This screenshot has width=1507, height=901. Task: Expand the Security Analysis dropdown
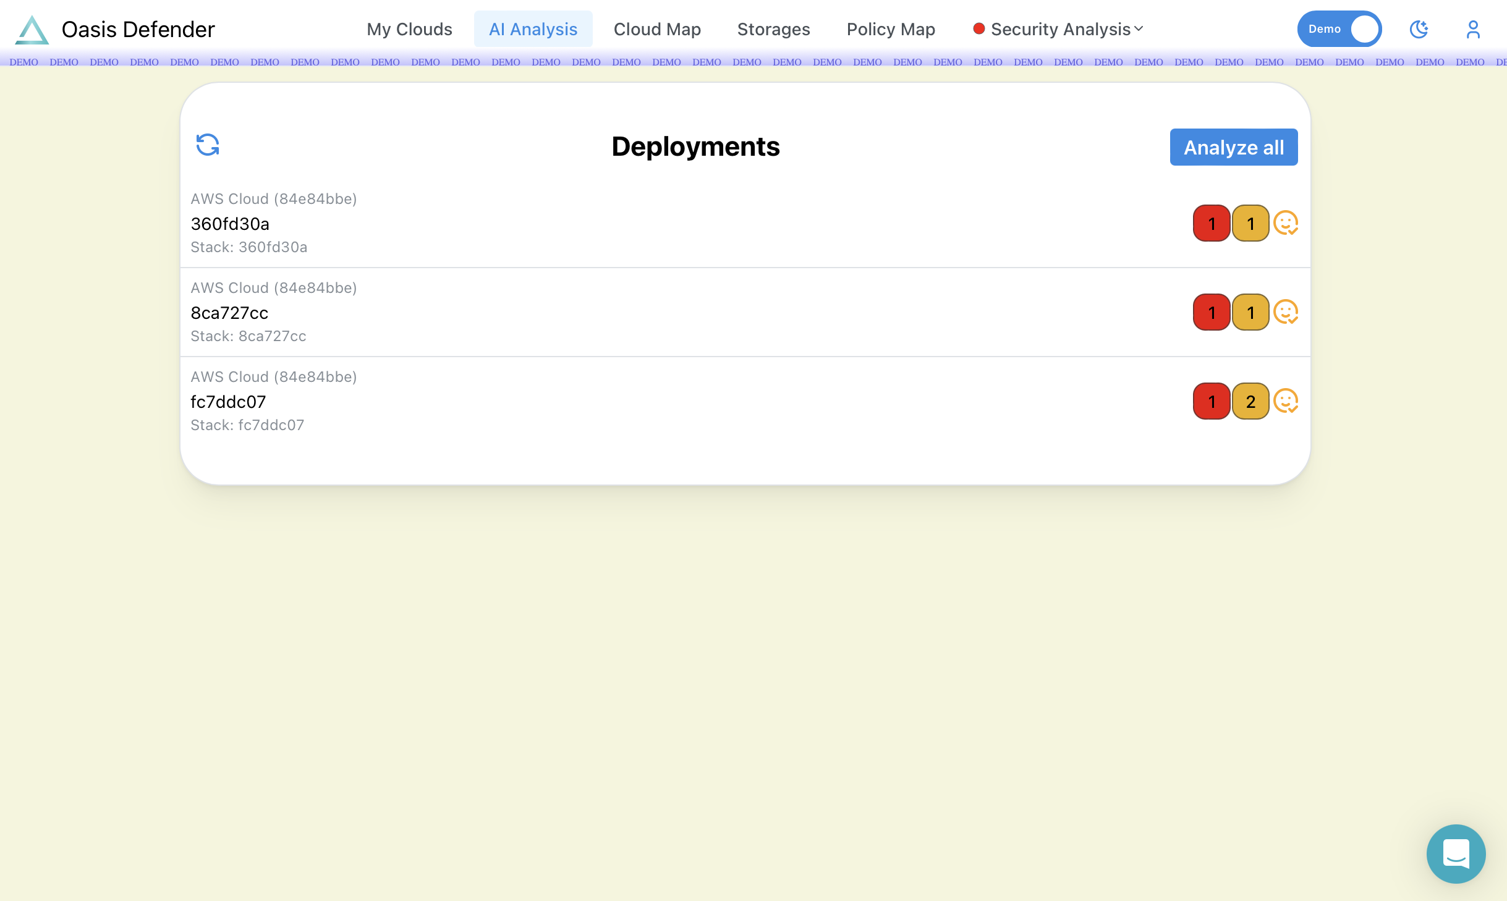click(x=1059, y=29)
